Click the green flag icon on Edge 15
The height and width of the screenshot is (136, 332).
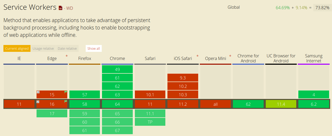coord(66,92)
